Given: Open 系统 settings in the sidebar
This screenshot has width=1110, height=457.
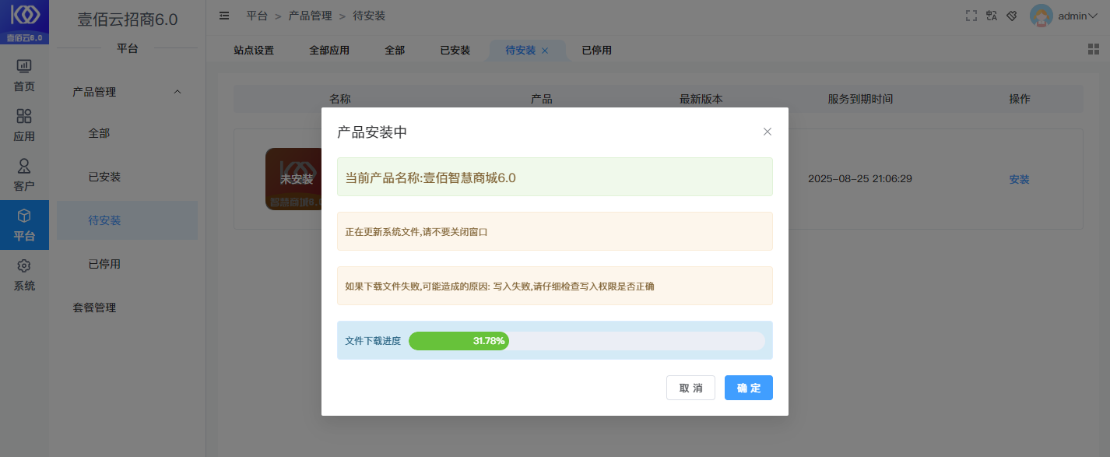Looking at the screenshot, I should click(24, 275).
